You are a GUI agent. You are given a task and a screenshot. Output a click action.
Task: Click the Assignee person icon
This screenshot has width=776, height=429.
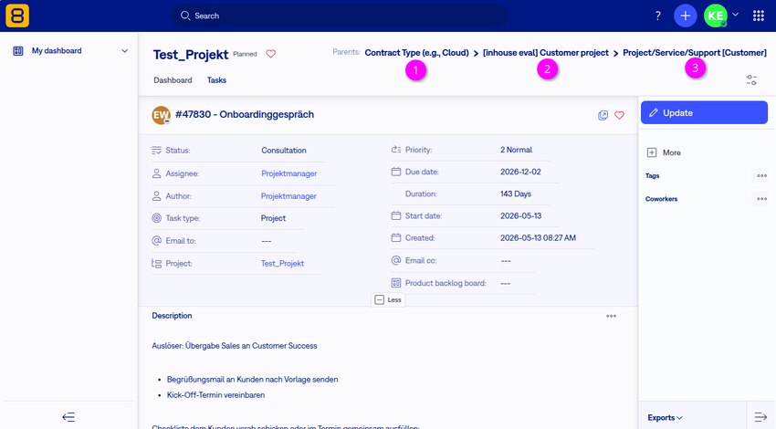(156, 173)
